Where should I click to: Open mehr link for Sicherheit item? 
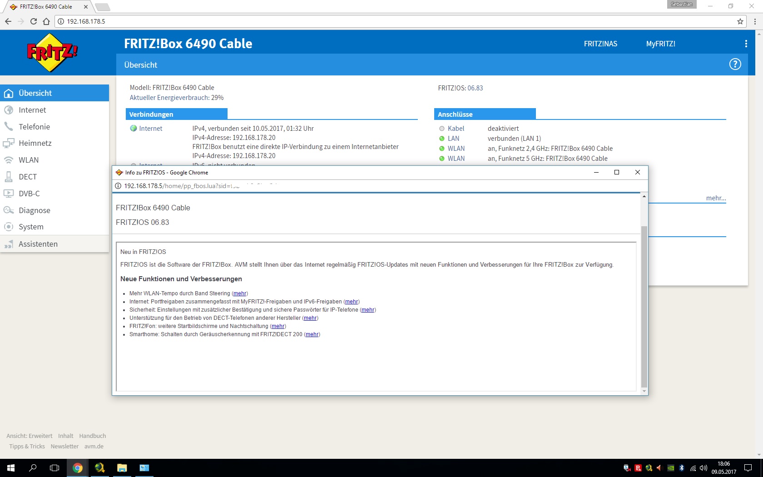click(368, 310)
